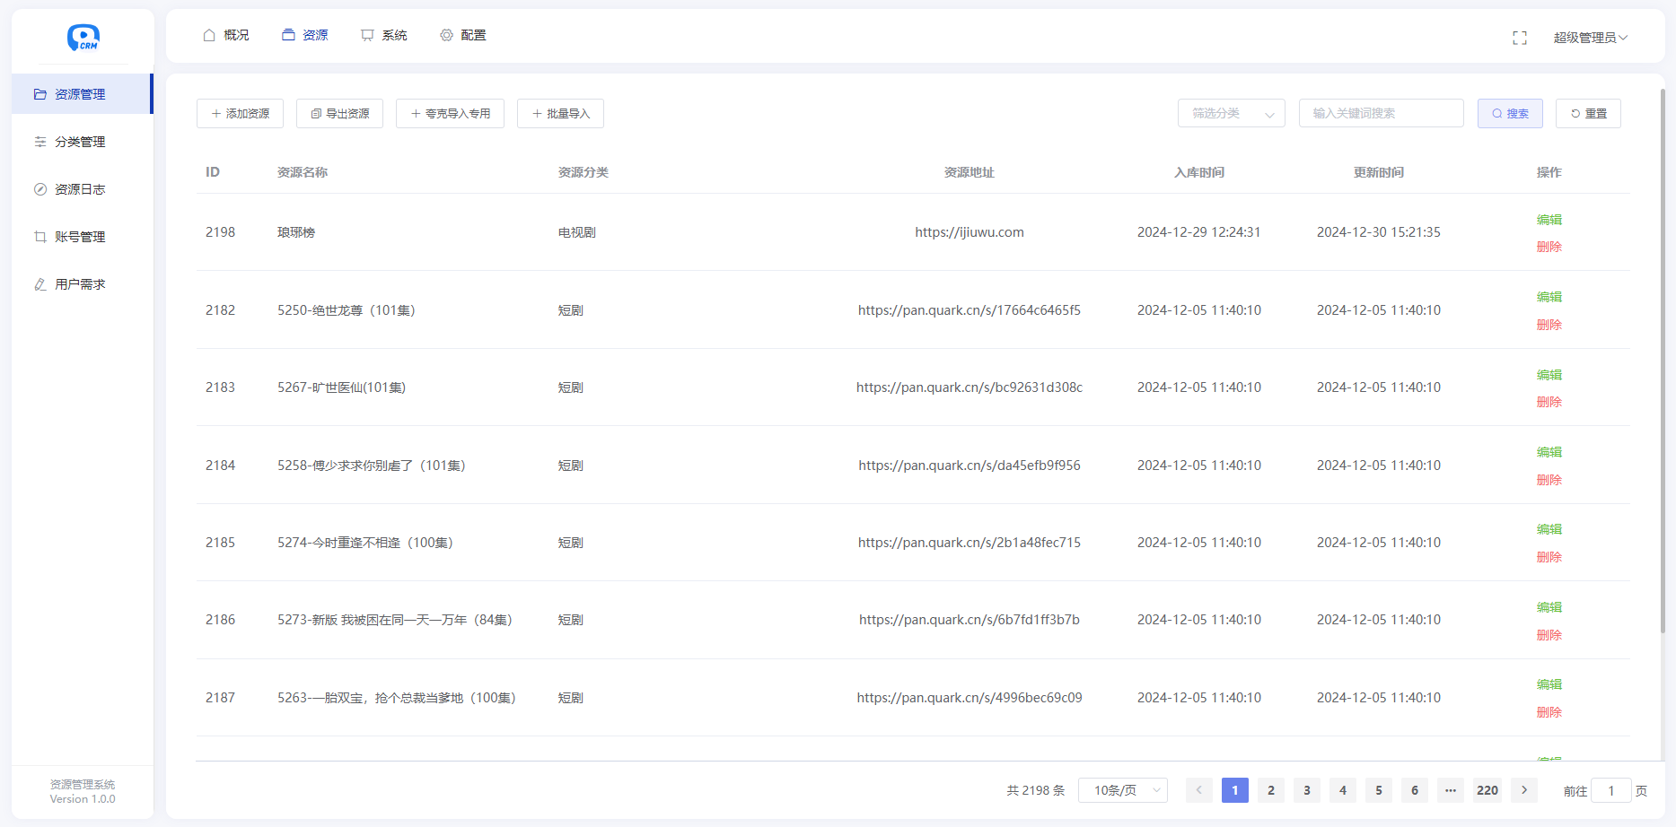Toggle fullscreen with the expand icon
The image size is (1676, 827).
1520,38
